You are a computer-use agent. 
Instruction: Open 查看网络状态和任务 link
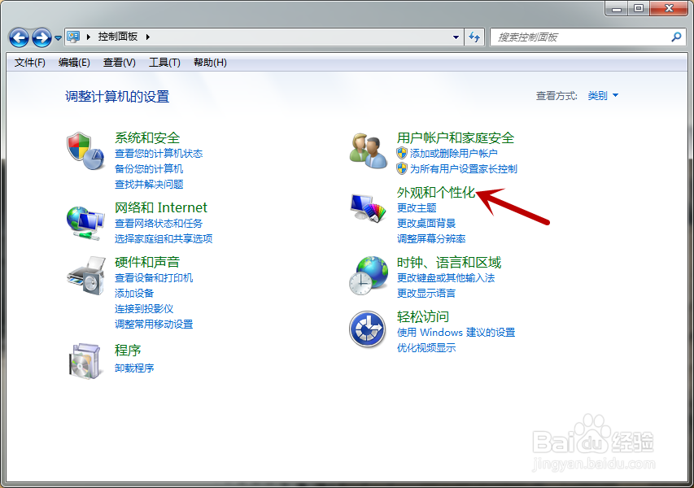(x=159, y=224)
